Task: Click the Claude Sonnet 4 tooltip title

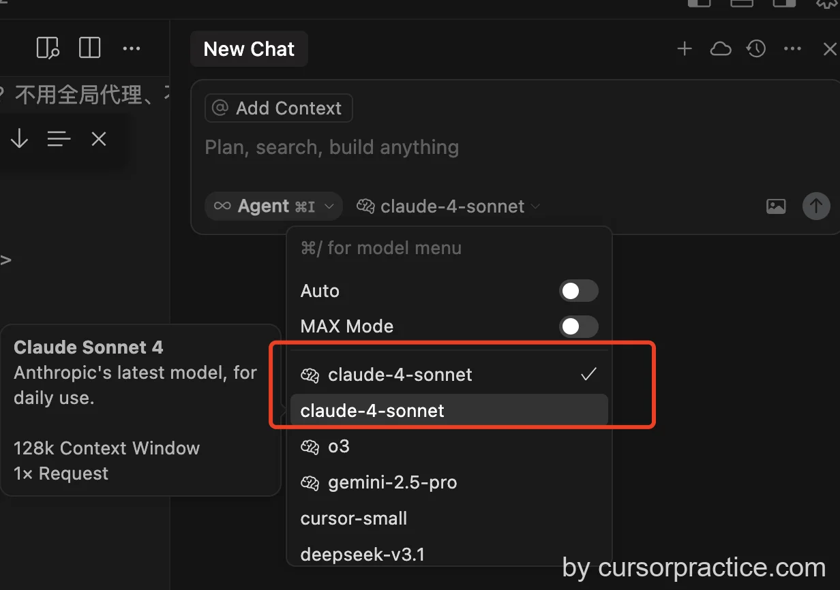Action: pos(89,347)
